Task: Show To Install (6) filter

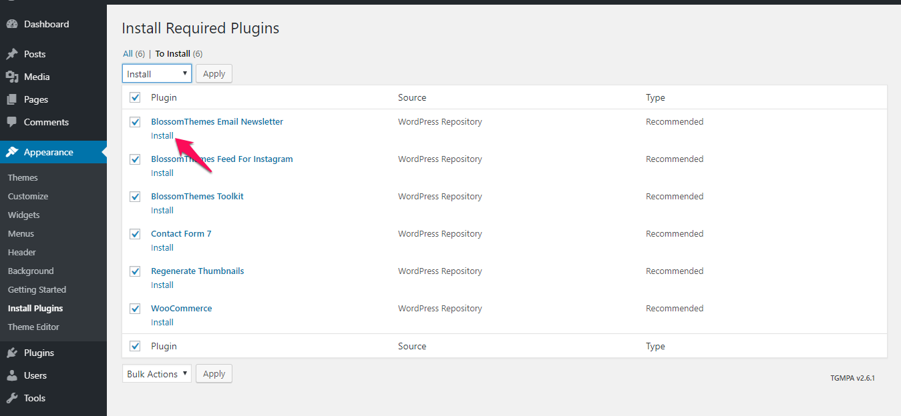Action: pos(179,53)
